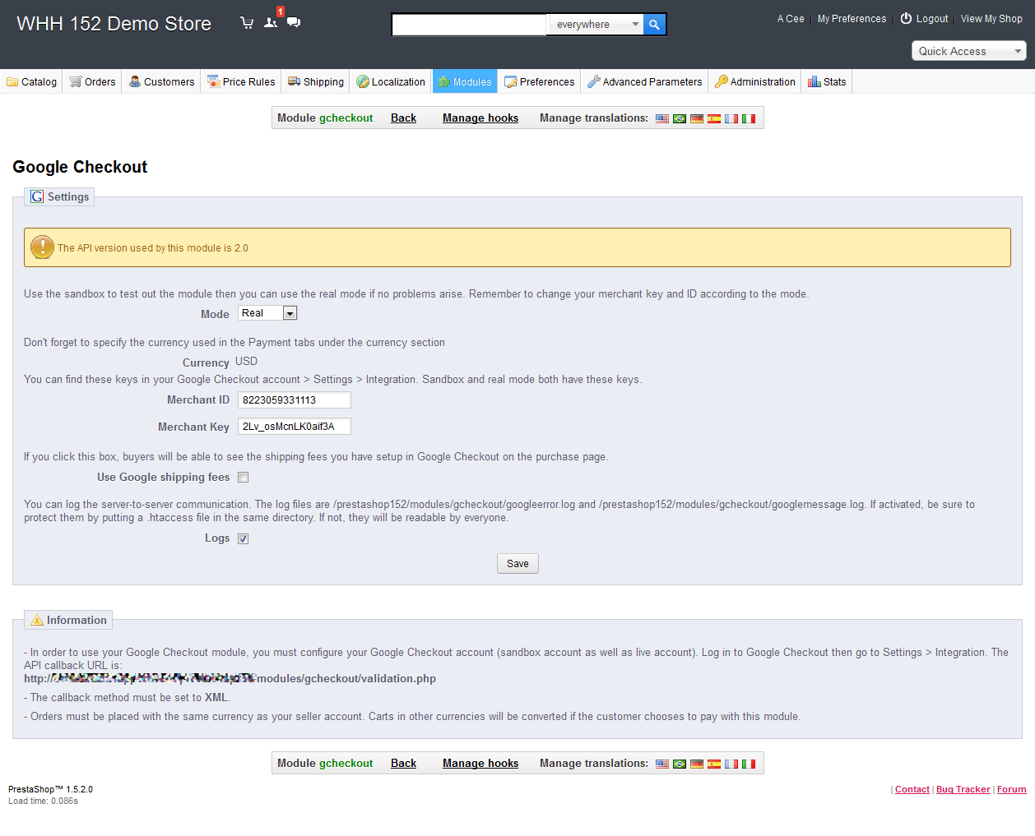The image size is (1035, 836).
Task: Click the Logout power icon
Action: (x=906, y=18)
